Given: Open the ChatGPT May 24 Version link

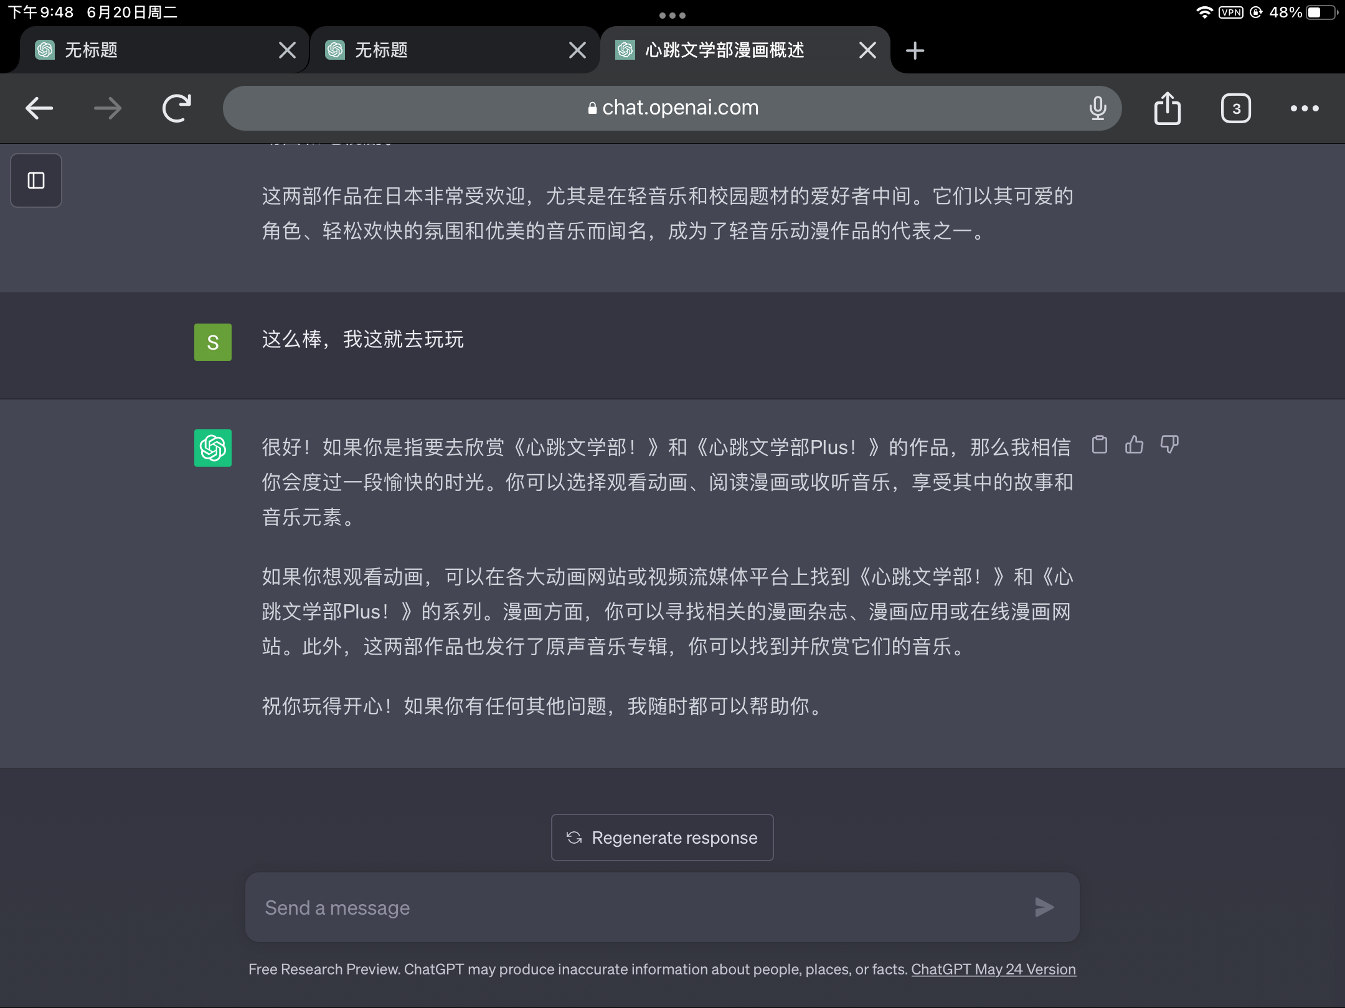Looking at the screenshot, I should pos(993,969).
